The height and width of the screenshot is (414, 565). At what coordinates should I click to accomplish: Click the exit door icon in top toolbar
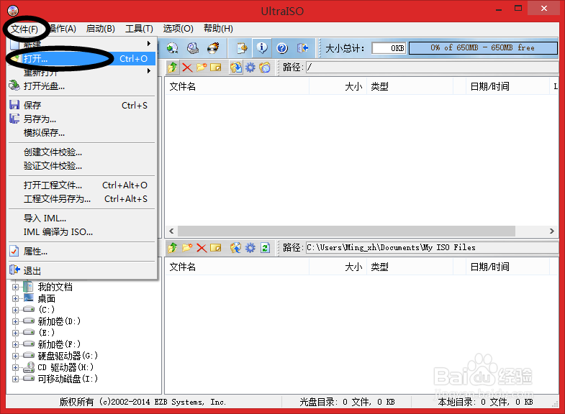click(302, 48)
